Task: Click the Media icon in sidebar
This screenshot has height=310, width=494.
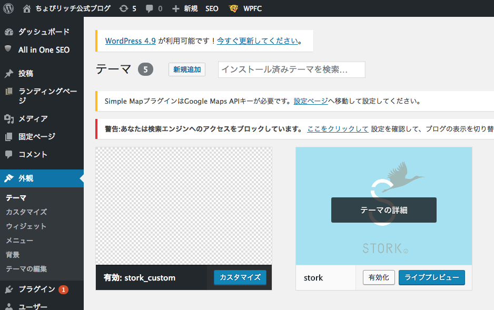Action: (x=9, y=118)
